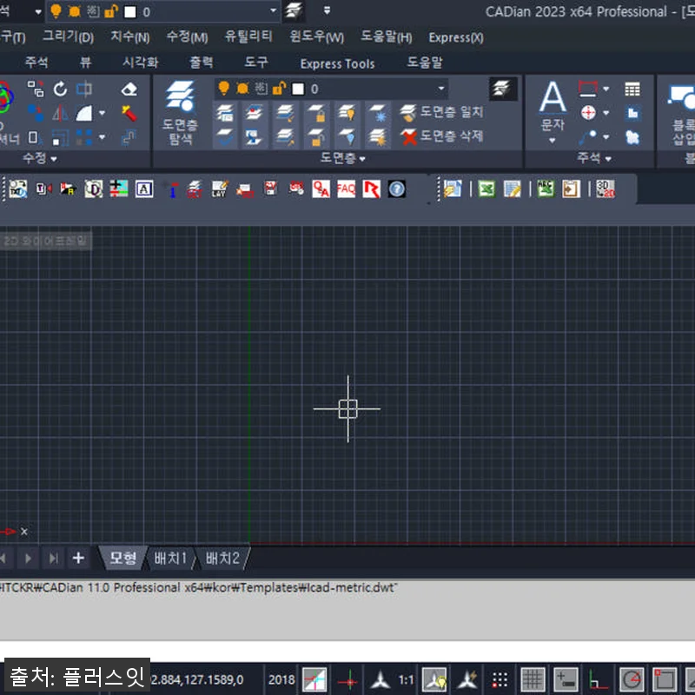
Task: Toggle snap dots in status bar
Action: point(500,679)
